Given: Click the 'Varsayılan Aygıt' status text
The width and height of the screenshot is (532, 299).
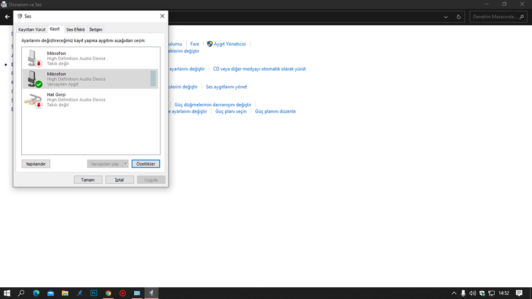Looking at the screenshot, I should click(x=63, y=84).
